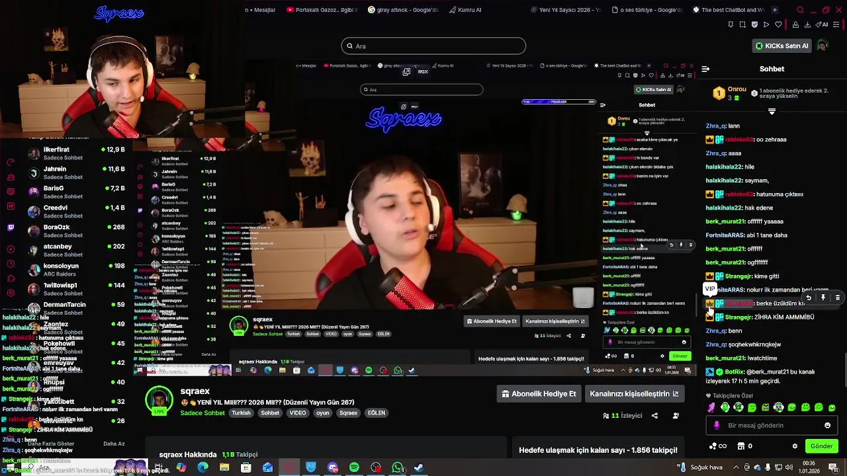Open WhatsApp from the taskbar
847x476 pixels.
pyautogui.click(x=398, y=467)
